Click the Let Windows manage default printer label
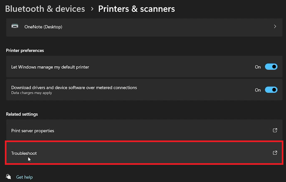This screenshot has height=182, width=286. pyautogui.click(x=50, y=67)
